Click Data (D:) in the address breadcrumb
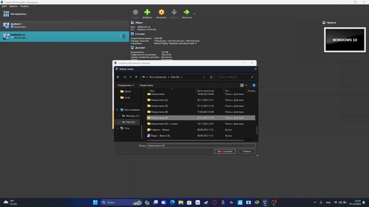The height and width of the screenshot is (207, 369). 175,77
